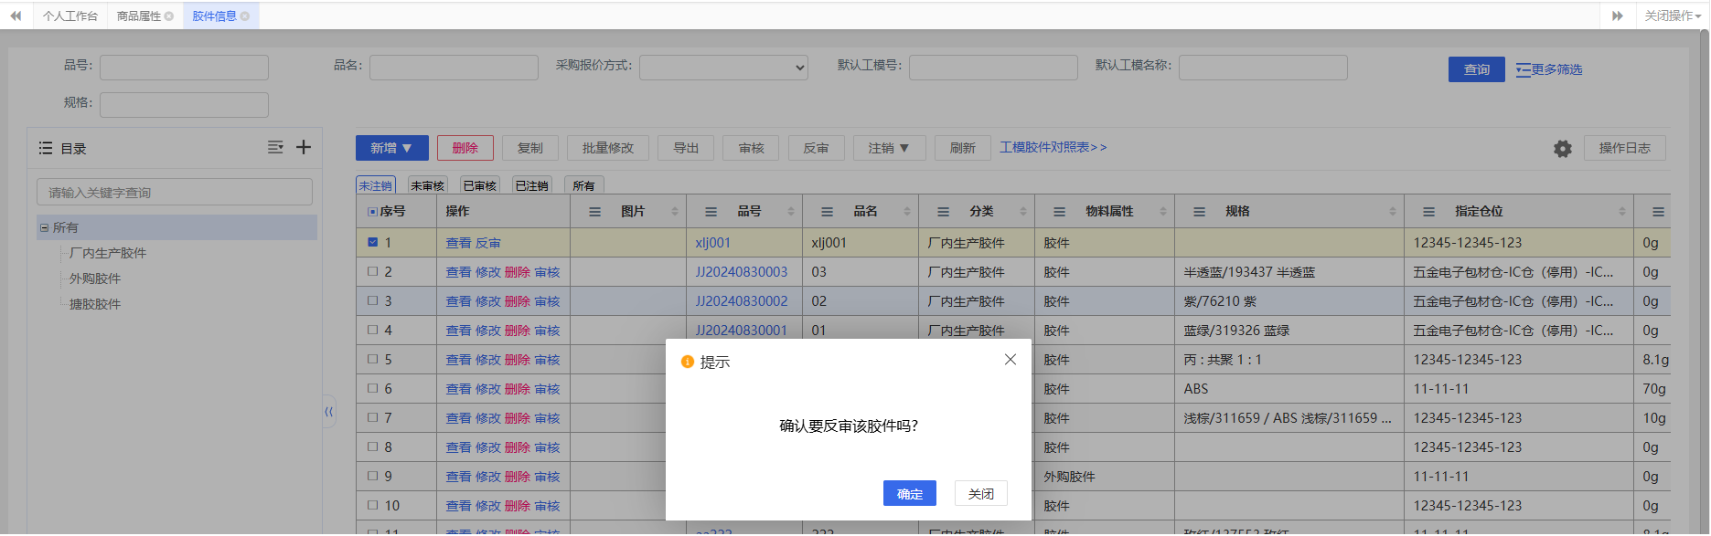This screenshot has height=536, width=1711.
Task: Open the 采购报价方式 dropdown
Action: click(x=723, y=68)
